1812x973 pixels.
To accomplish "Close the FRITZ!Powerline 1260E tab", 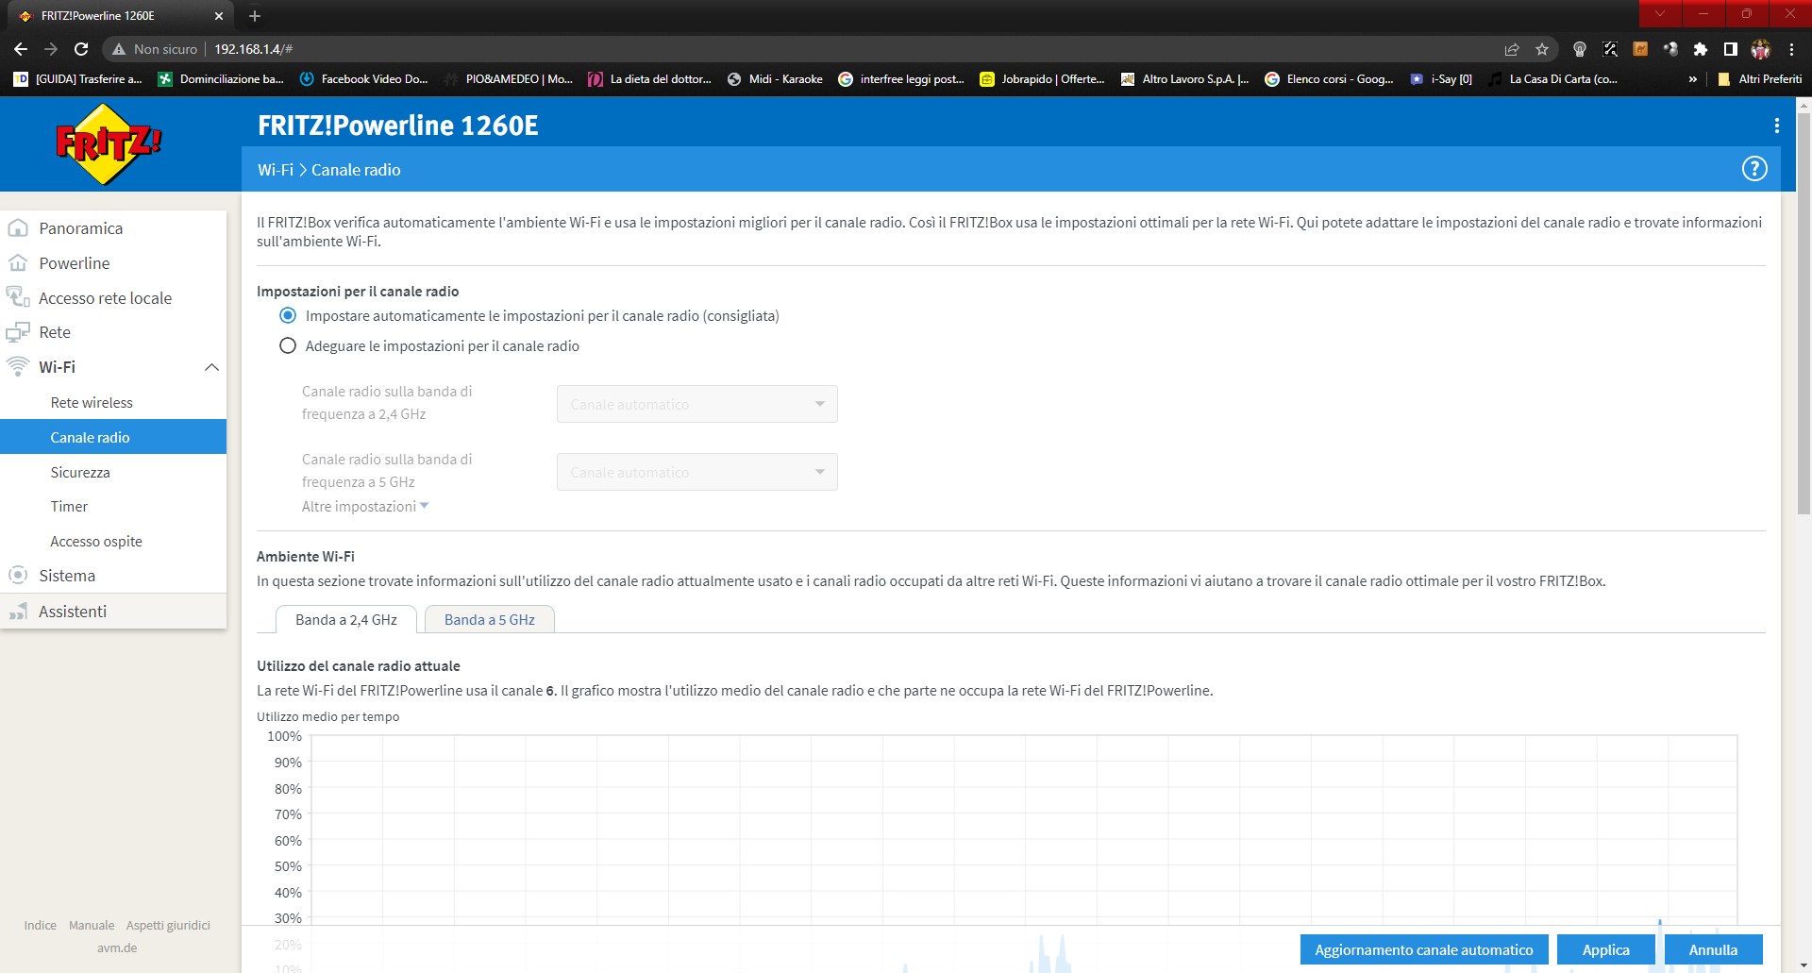I will point(219,16).
